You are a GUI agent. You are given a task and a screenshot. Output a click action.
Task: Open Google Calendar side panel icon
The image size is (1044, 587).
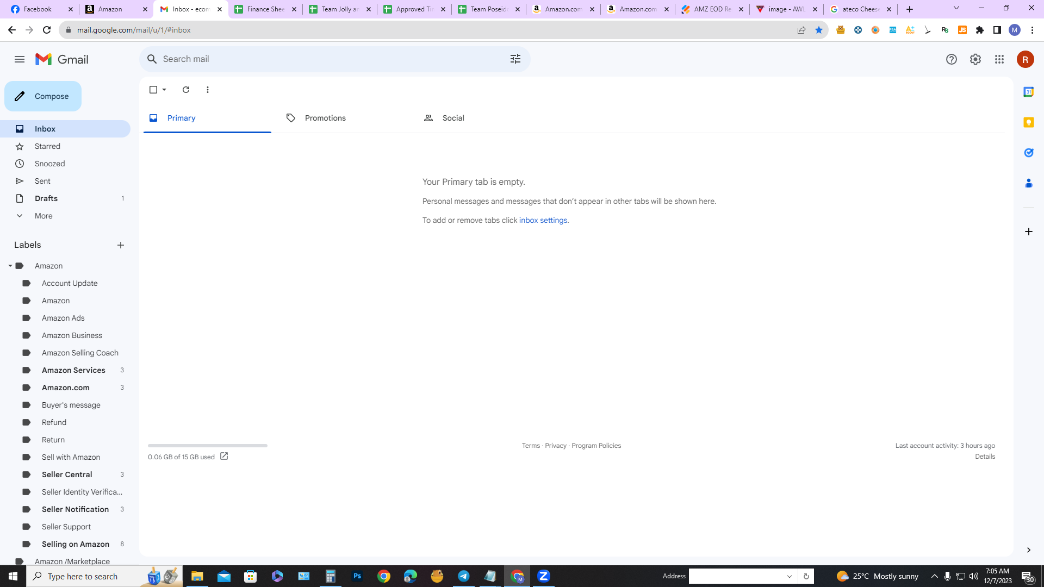click(x=1028, y=92)
